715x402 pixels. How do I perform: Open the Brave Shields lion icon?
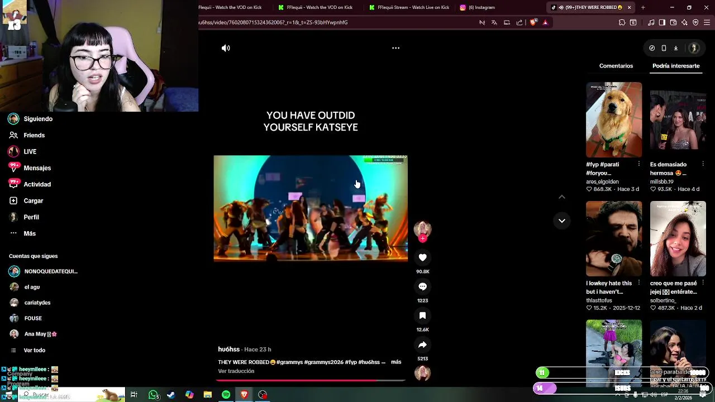[x=533, y=22]
